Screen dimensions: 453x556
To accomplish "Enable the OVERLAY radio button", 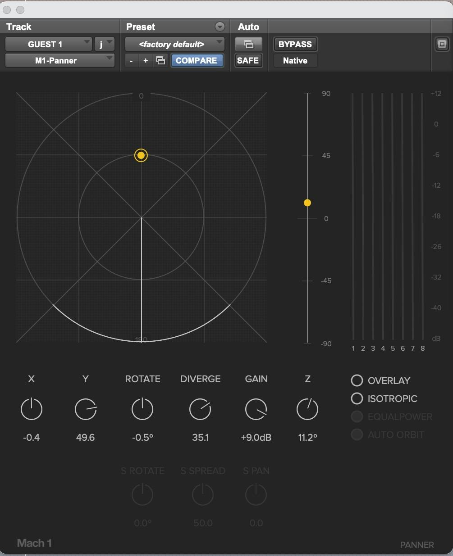I will point(357,380).
